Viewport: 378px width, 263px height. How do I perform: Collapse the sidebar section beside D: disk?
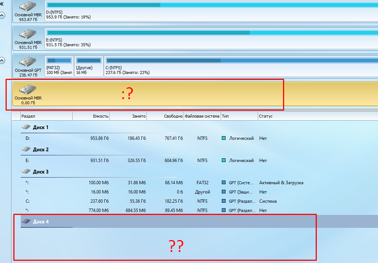2,16
